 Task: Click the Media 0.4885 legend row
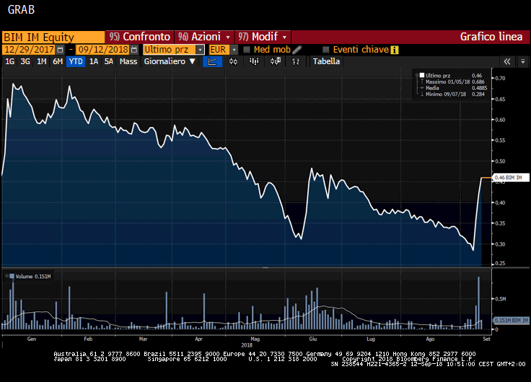coord(454,88)
